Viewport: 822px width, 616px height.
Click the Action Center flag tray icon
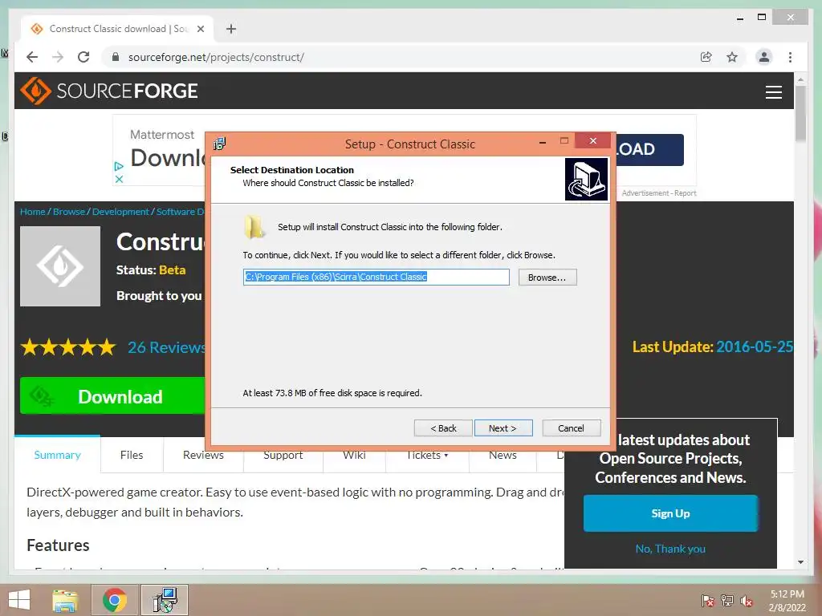click(708, 600)
